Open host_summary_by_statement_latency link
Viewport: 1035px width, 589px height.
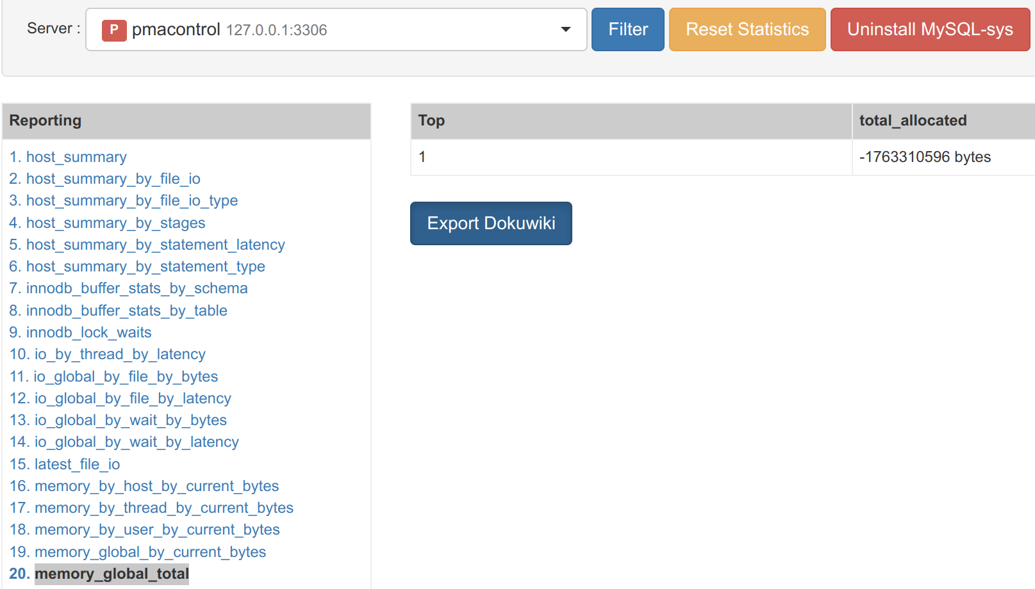155,245
